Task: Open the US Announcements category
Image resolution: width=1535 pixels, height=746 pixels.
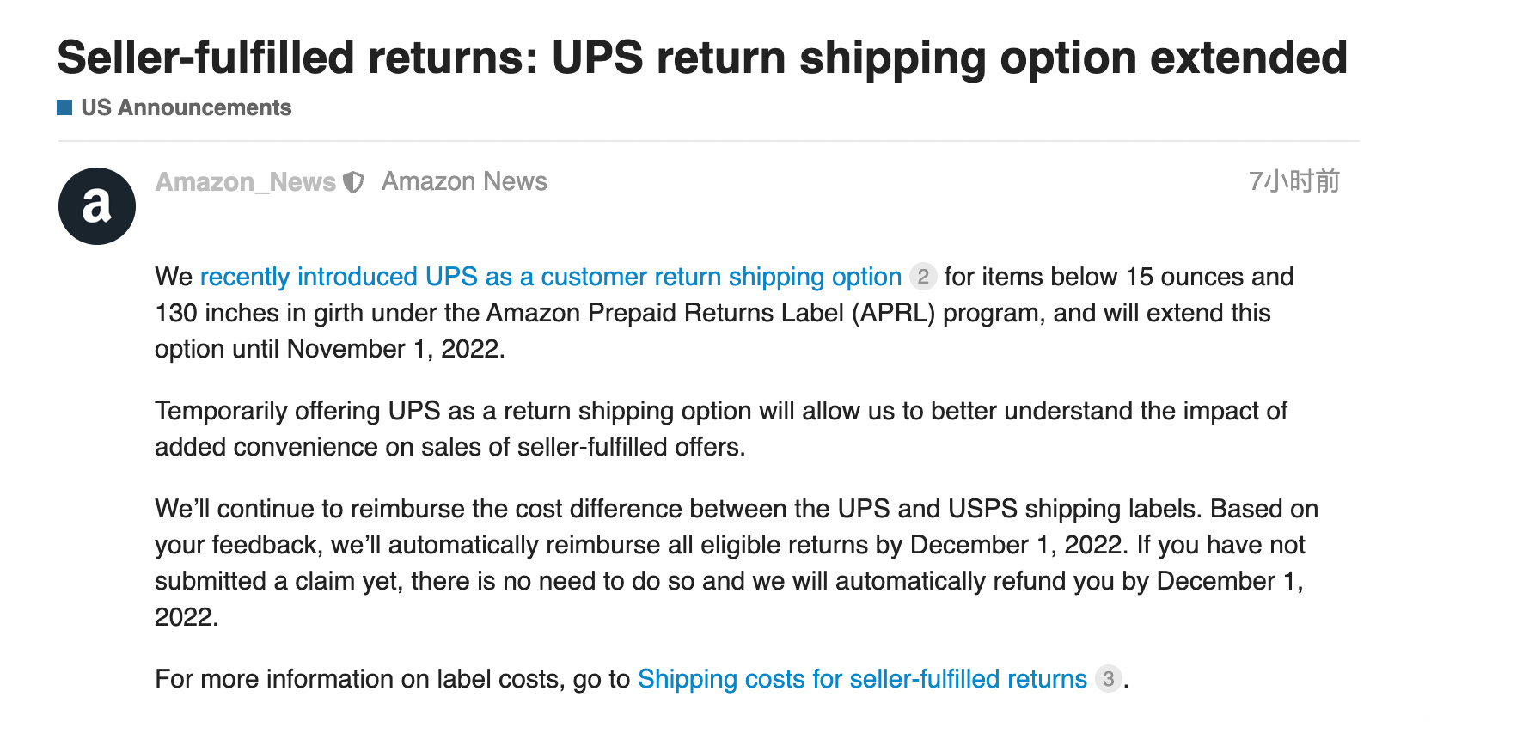Action: [x=187, y=107]
